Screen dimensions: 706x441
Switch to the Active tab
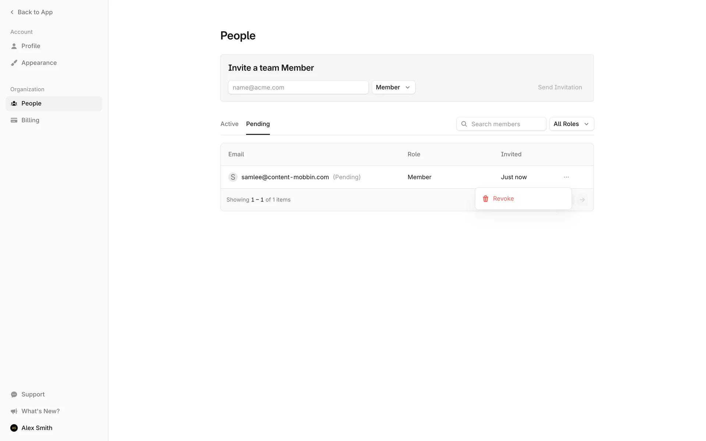229,124
